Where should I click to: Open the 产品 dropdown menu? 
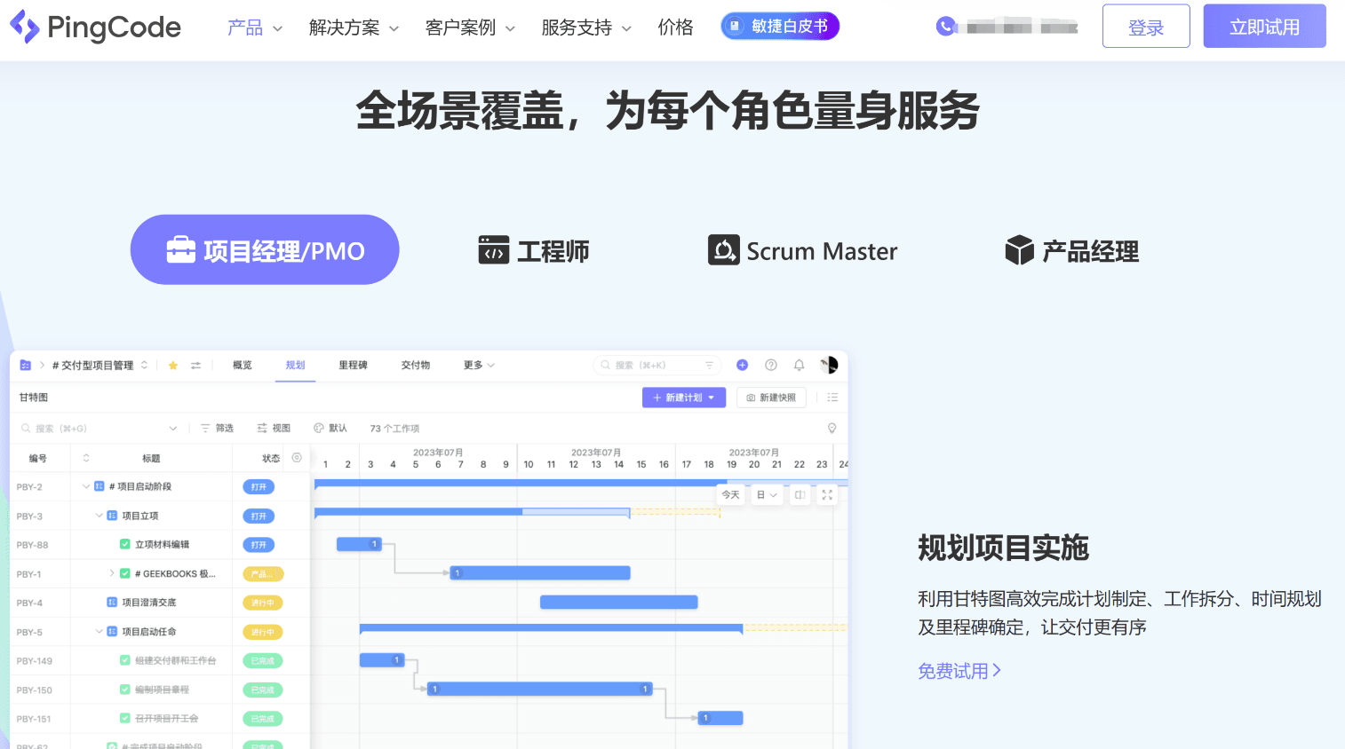click(x=255, y=28)
